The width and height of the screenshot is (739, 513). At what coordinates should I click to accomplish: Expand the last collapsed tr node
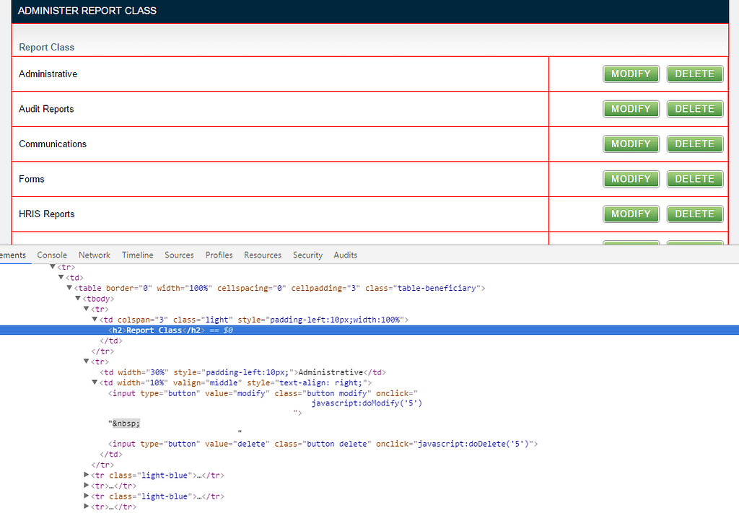click(87, 506)
